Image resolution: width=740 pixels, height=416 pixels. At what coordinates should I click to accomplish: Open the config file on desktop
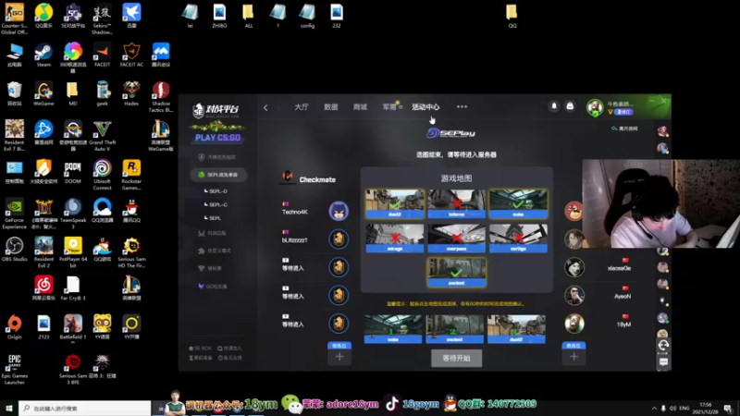point(307,16)
